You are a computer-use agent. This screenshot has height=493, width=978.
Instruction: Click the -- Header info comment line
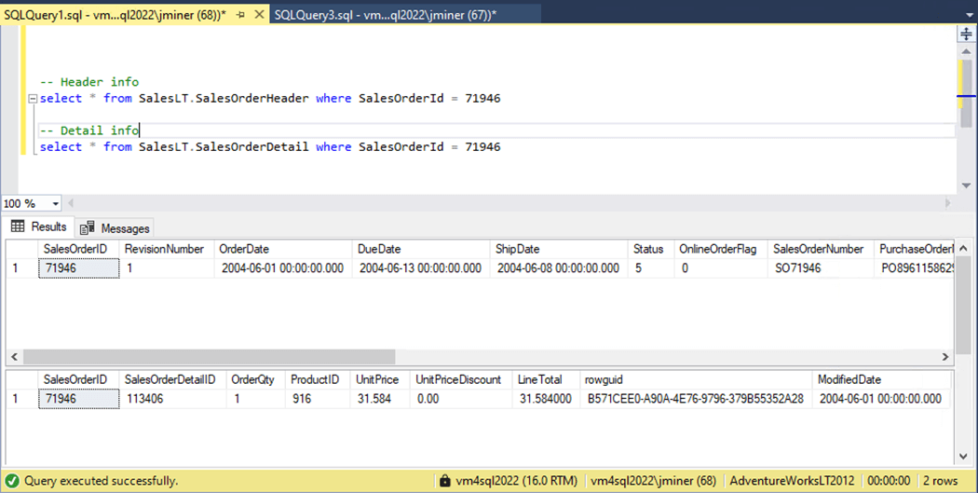click(x=89, y=82)
